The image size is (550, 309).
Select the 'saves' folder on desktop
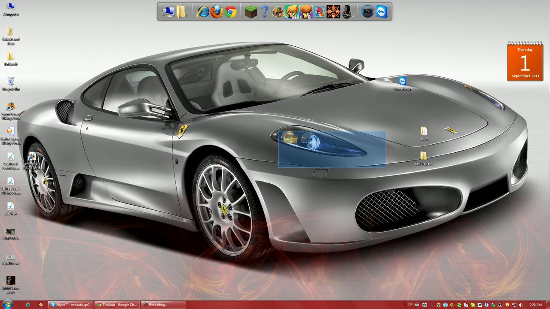tap(424, 132)
